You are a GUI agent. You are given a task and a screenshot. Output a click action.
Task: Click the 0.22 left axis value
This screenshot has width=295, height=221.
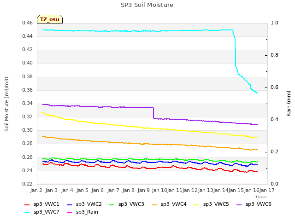tap(28, 184)
